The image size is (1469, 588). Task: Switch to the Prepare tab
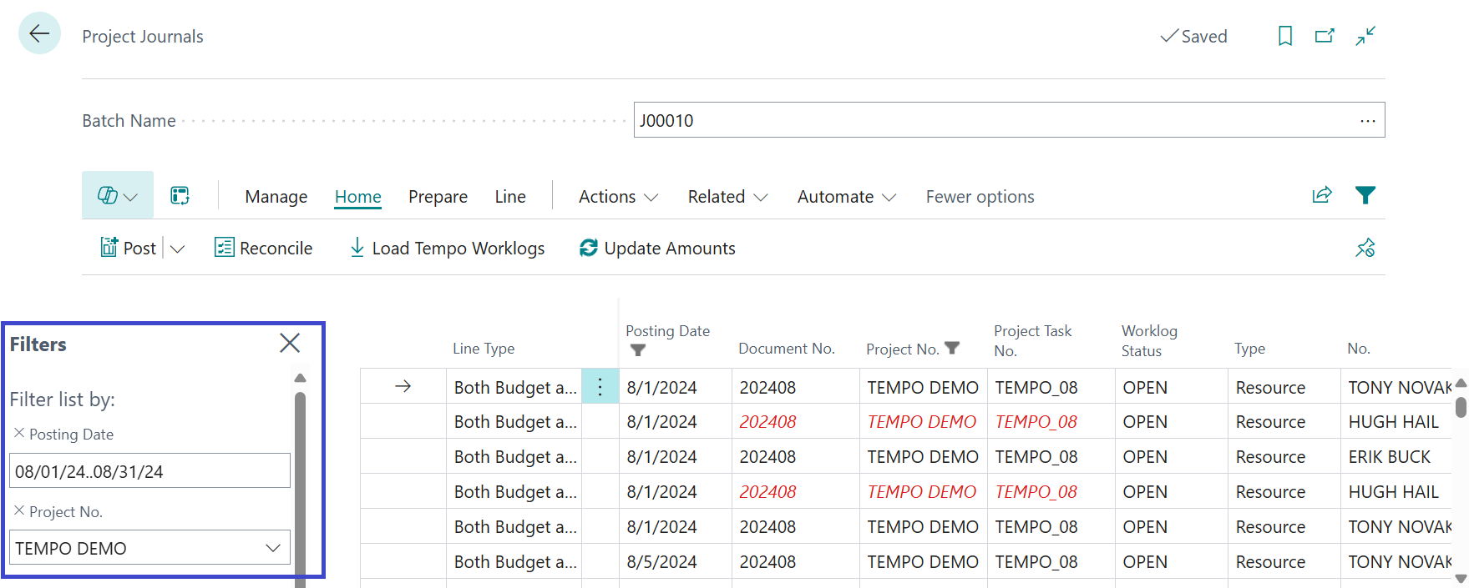pos(438,197)
